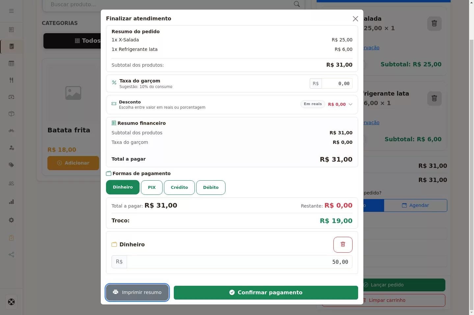Edit the Dinheiro amount field
Image resolution: width=474 pixels, height=315 pixels.
(240, 262)
